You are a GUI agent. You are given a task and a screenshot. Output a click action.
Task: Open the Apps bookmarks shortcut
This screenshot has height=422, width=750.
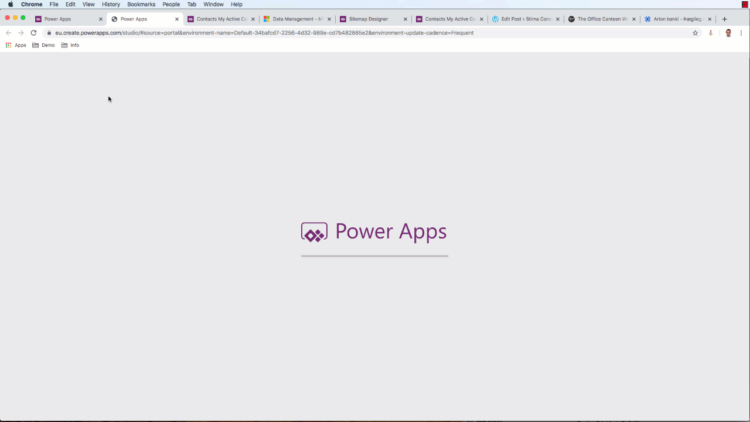point(16,45)
